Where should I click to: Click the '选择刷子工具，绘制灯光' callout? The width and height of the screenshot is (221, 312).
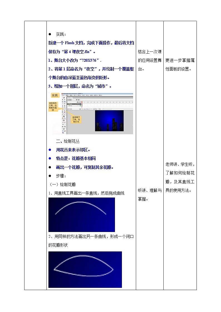click(x=76, y=119)
